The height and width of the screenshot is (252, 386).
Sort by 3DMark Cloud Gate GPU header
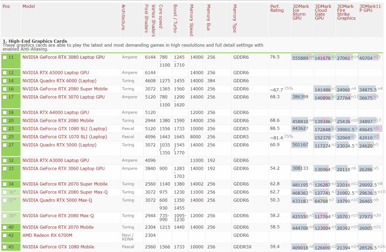tap(323, 12)
